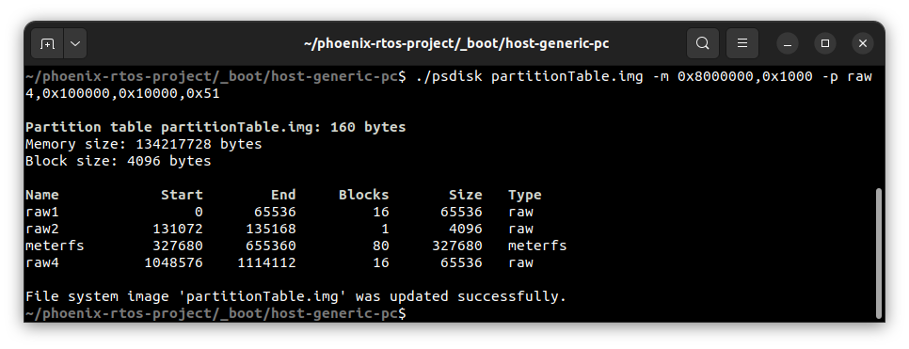Open the hamburger main menu
This screenshot has height=349, width=909.
click(742, 43)
